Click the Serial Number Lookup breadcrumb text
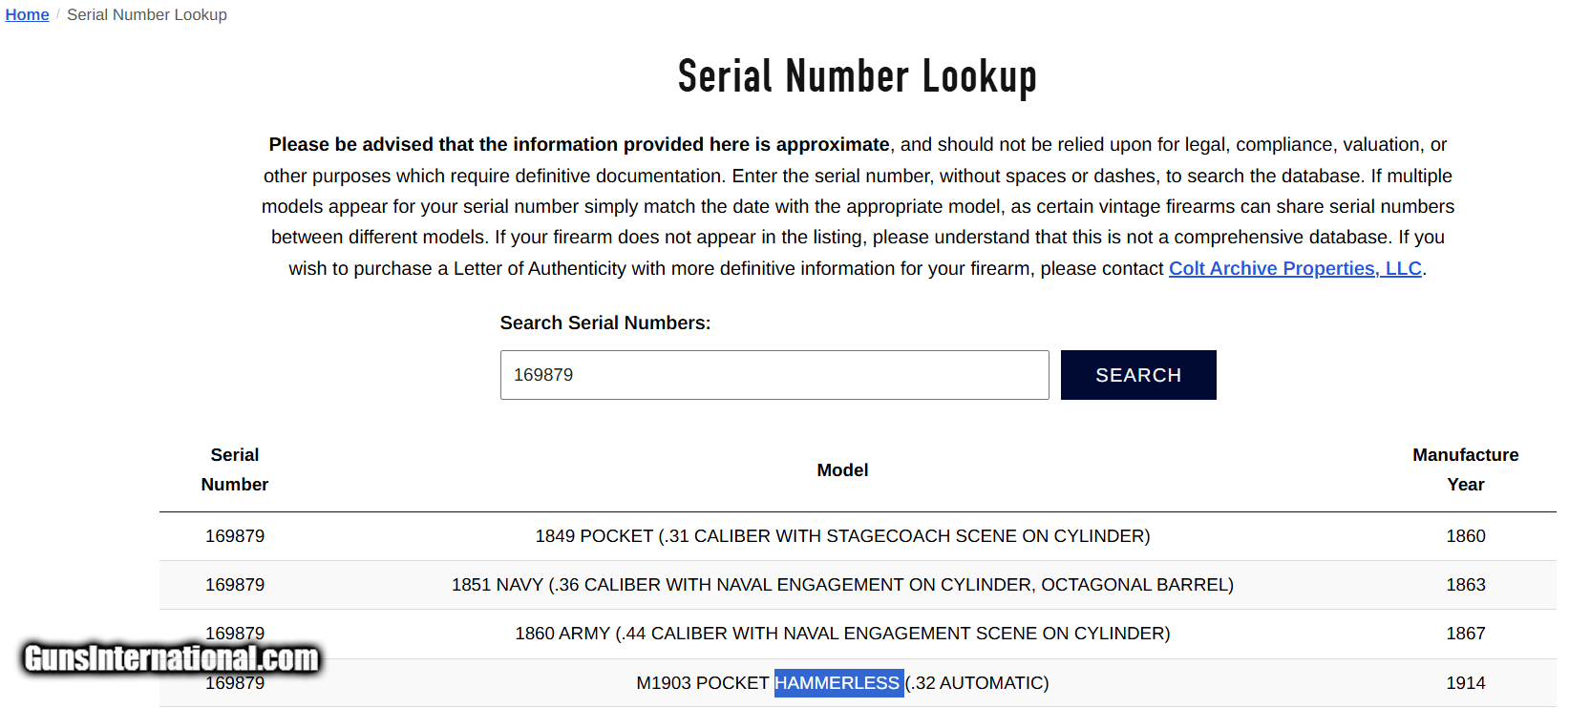This screenshot has height=708, width=1569. 146,15
